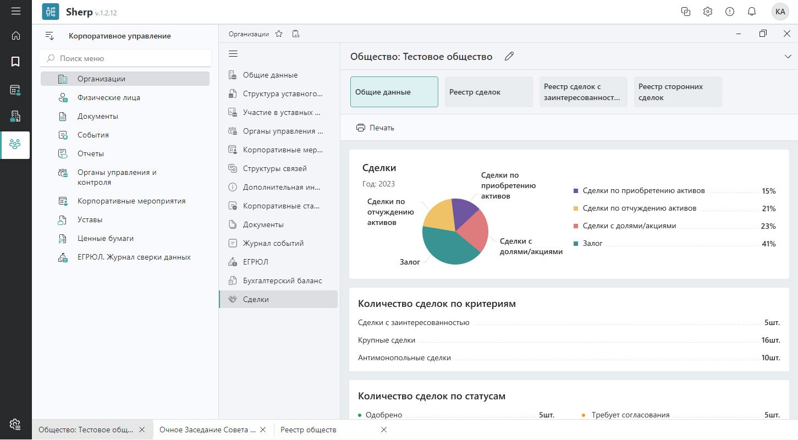Screen dimensions: 798x440
Task: Collapse the Корпоративное управление sidebar panel
Action: [49, 36]
